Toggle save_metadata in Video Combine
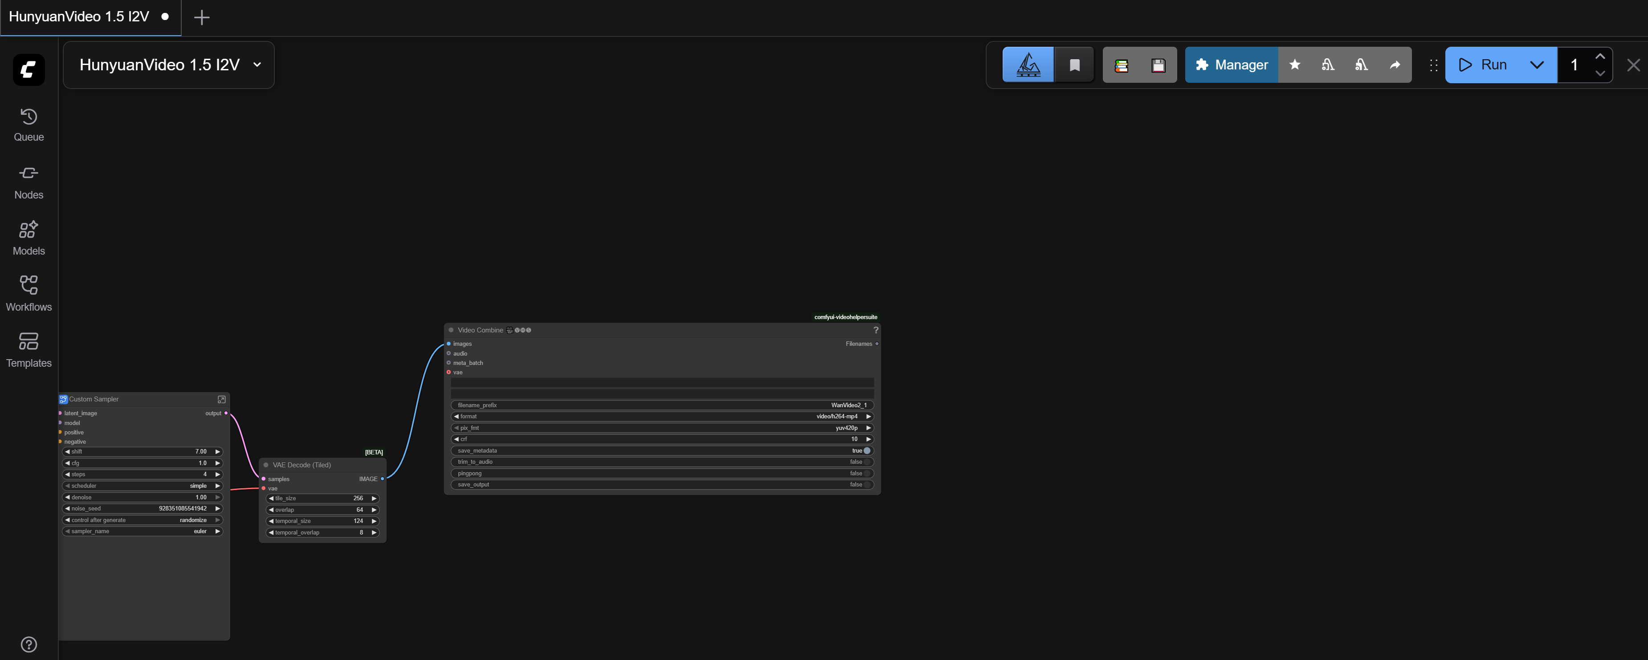The width and height of the screenshot is (1648, 660). point(866,451)
